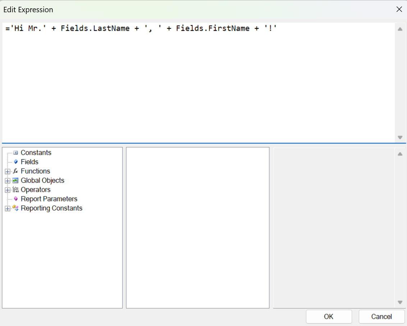Select the Report Parameters tree entry
Image resolution: width=407 pixels, height=326 pixels.
click(49, 199)
